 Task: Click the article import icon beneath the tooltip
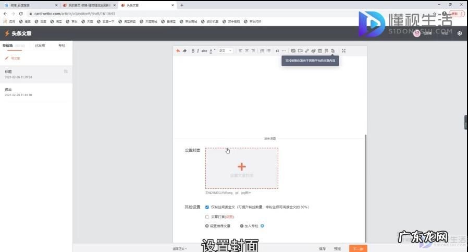(333, 51)
